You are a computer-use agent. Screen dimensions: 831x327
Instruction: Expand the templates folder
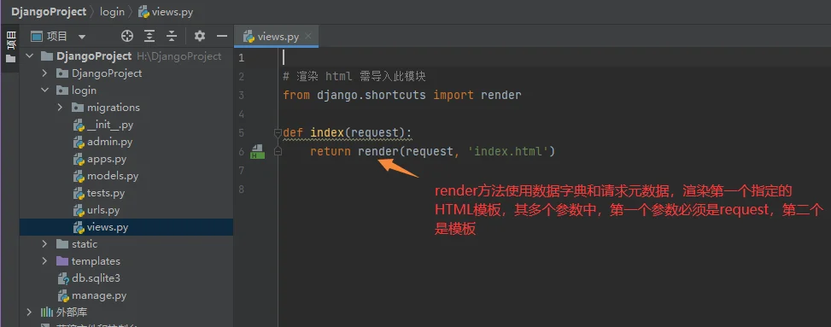tap(44, 260)
